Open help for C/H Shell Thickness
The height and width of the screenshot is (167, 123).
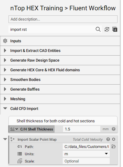point(114,129)
